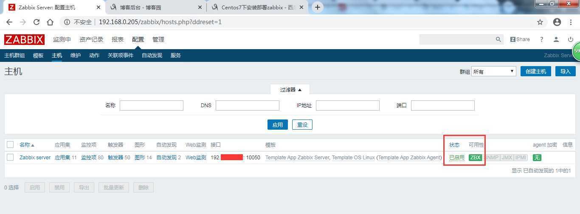The width and height of the screenshot is (580, 214).
Task: Select all hosts header checkbox
Action: pyautogui.click(x=10, y=145)
